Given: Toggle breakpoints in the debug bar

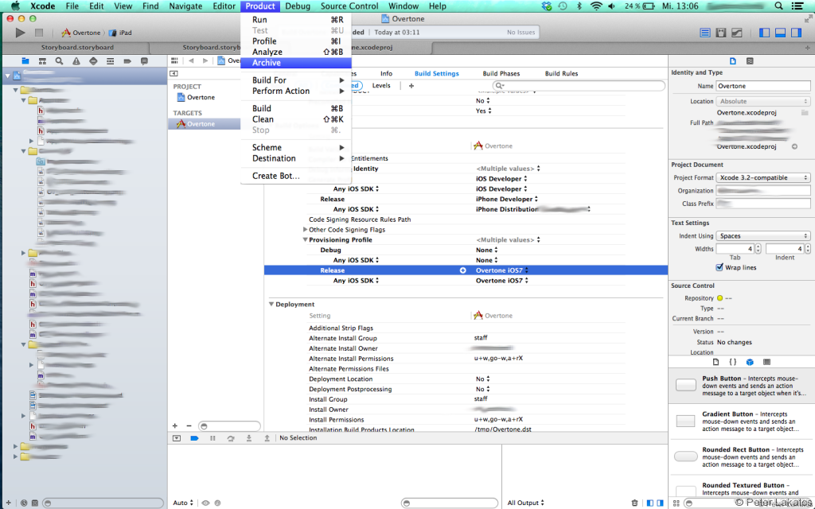Looking at the screenshot, I should [194, 438].
